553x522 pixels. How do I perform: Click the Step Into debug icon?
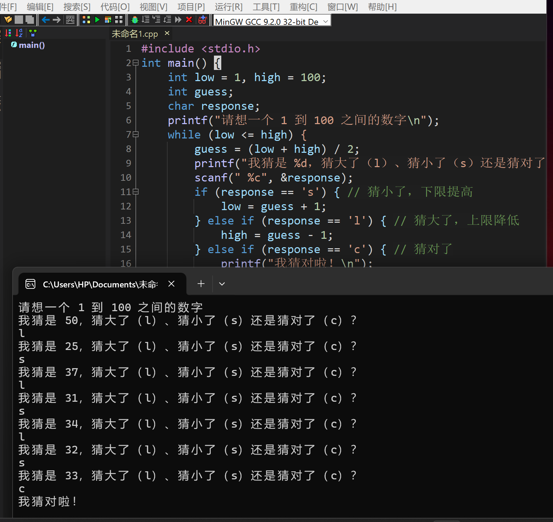[157, 20]
